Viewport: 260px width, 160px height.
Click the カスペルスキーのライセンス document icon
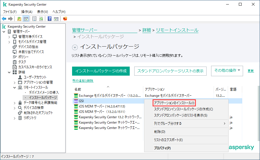pos(15,67)
